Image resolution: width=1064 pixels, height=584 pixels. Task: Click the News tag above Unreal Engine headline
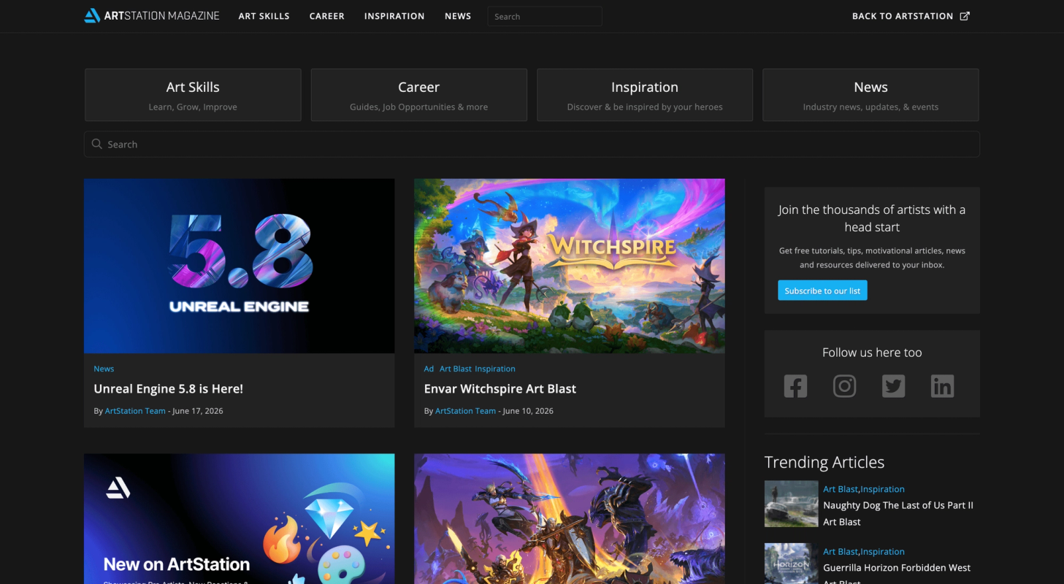click(104, 369)
